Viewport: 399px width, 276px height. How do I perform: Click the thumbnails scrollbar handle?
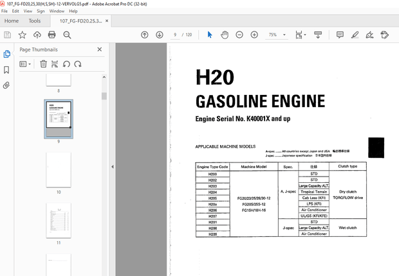point(104,96)
